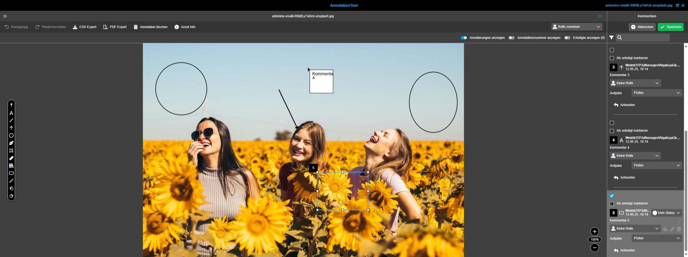Enable Annotationsnummer anzeigen switch

coord(511,38)
